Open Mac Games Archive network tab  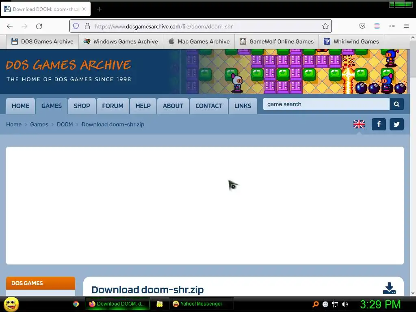tap(199, 42)
